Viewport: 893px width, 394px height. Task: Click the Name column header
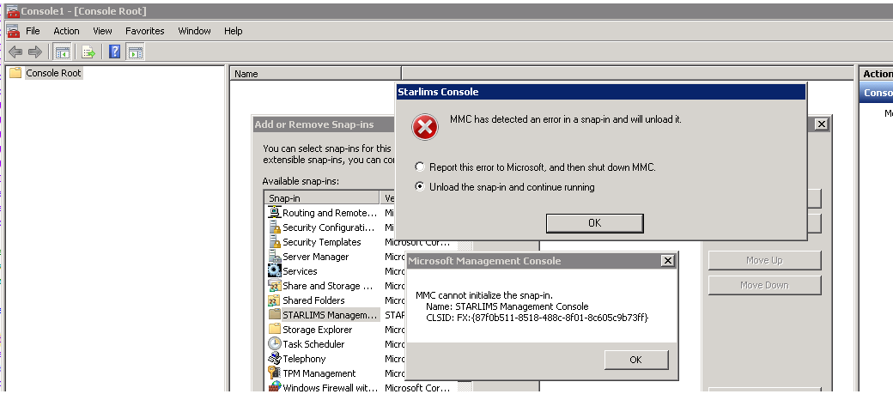tap(316, 74)
